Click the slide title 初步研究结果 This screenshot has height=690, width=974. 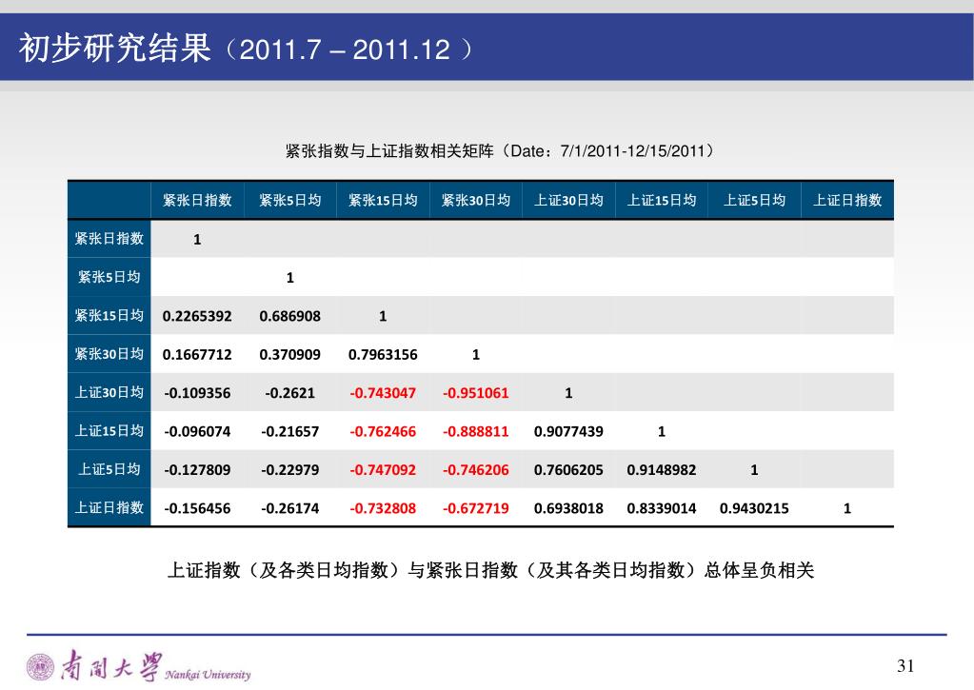tap(115, 49)
